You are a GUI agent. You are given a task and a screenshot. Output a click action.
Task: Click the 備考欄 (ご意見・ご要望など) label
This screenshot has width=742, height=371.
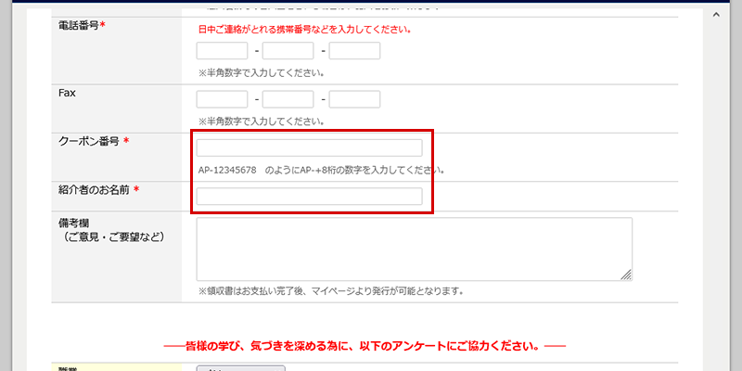(111, 231)
